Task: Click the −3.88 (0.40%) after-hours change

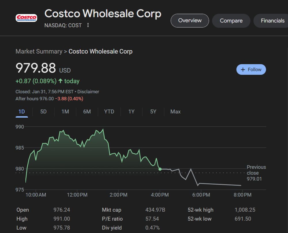Action: (69, 99)
